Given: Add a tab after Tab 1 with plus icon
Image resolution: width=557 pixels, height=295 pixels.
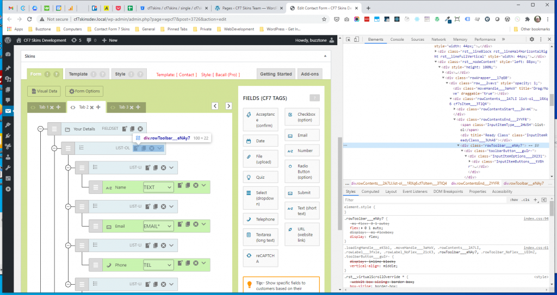Looking at the screenshot, I should [58, 107].
